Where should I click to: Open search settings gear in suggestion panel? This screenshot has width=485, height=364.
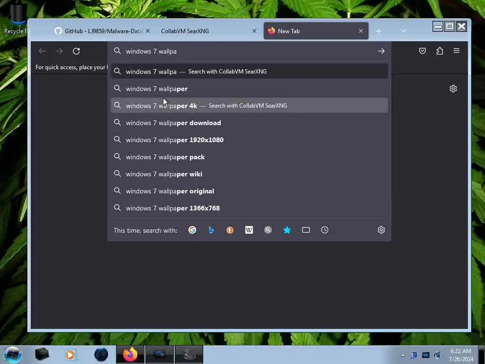pos(381,230)
